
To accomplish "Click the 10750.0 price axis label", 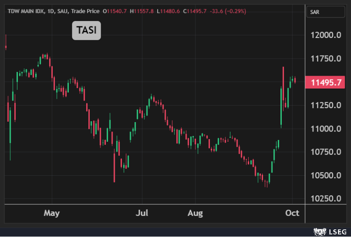I will tap(326, 152).
